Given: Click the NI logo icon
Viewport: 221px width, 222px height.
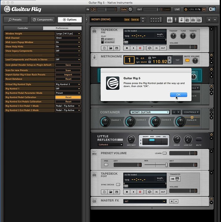Looking at the screenshot, I should click(x=212, y=9).
